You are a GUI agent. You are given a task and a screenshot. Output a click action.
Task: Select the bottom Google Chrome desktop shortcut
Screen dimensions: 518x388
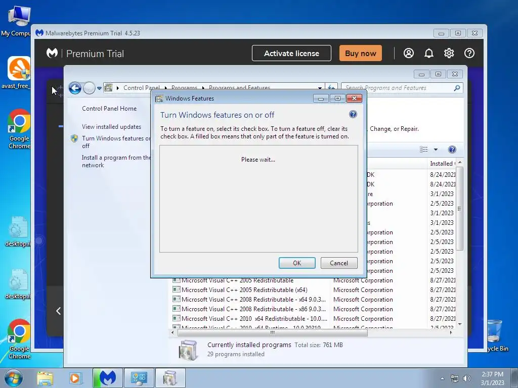click(19, 339)
